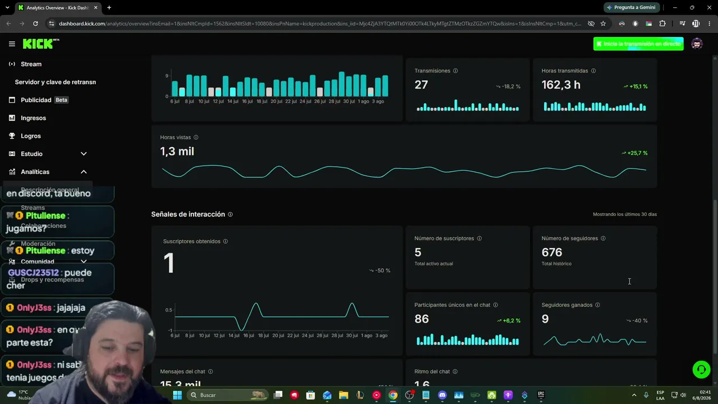Show info about Seguidores ganados
This screenshot has height=404, width=718.
[x=597, y=305]
